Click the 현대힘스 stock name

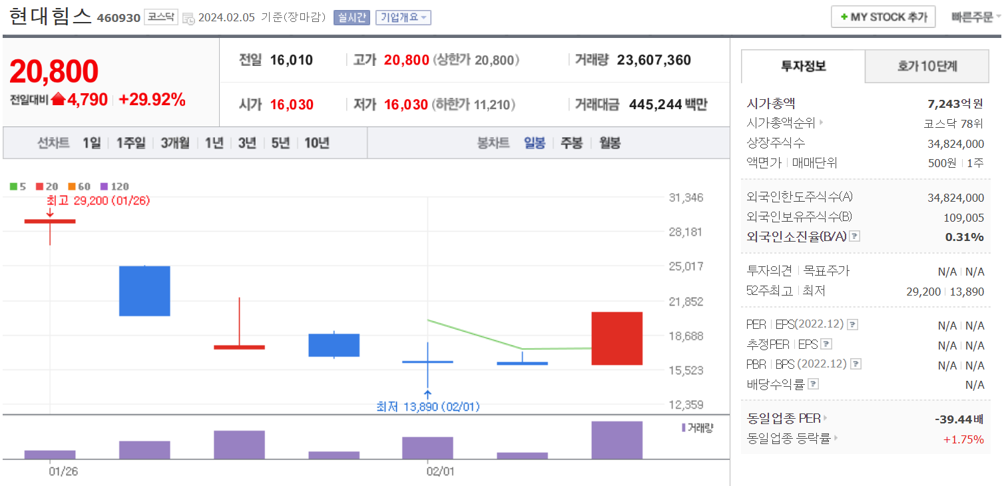[x=51, y=16]
